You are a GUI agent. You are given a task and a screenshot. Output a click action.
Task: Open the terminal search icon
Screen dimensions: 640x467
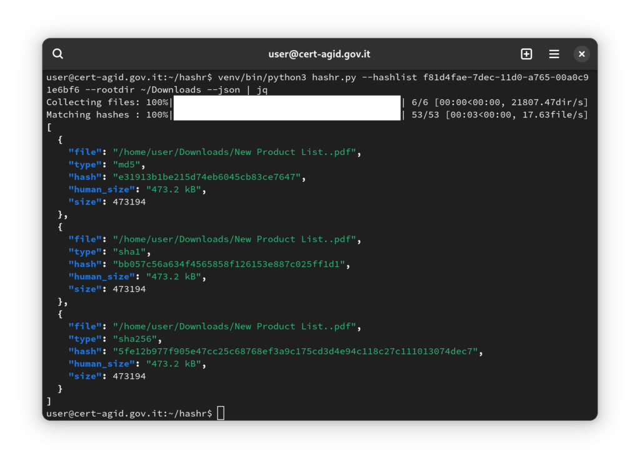58,54
